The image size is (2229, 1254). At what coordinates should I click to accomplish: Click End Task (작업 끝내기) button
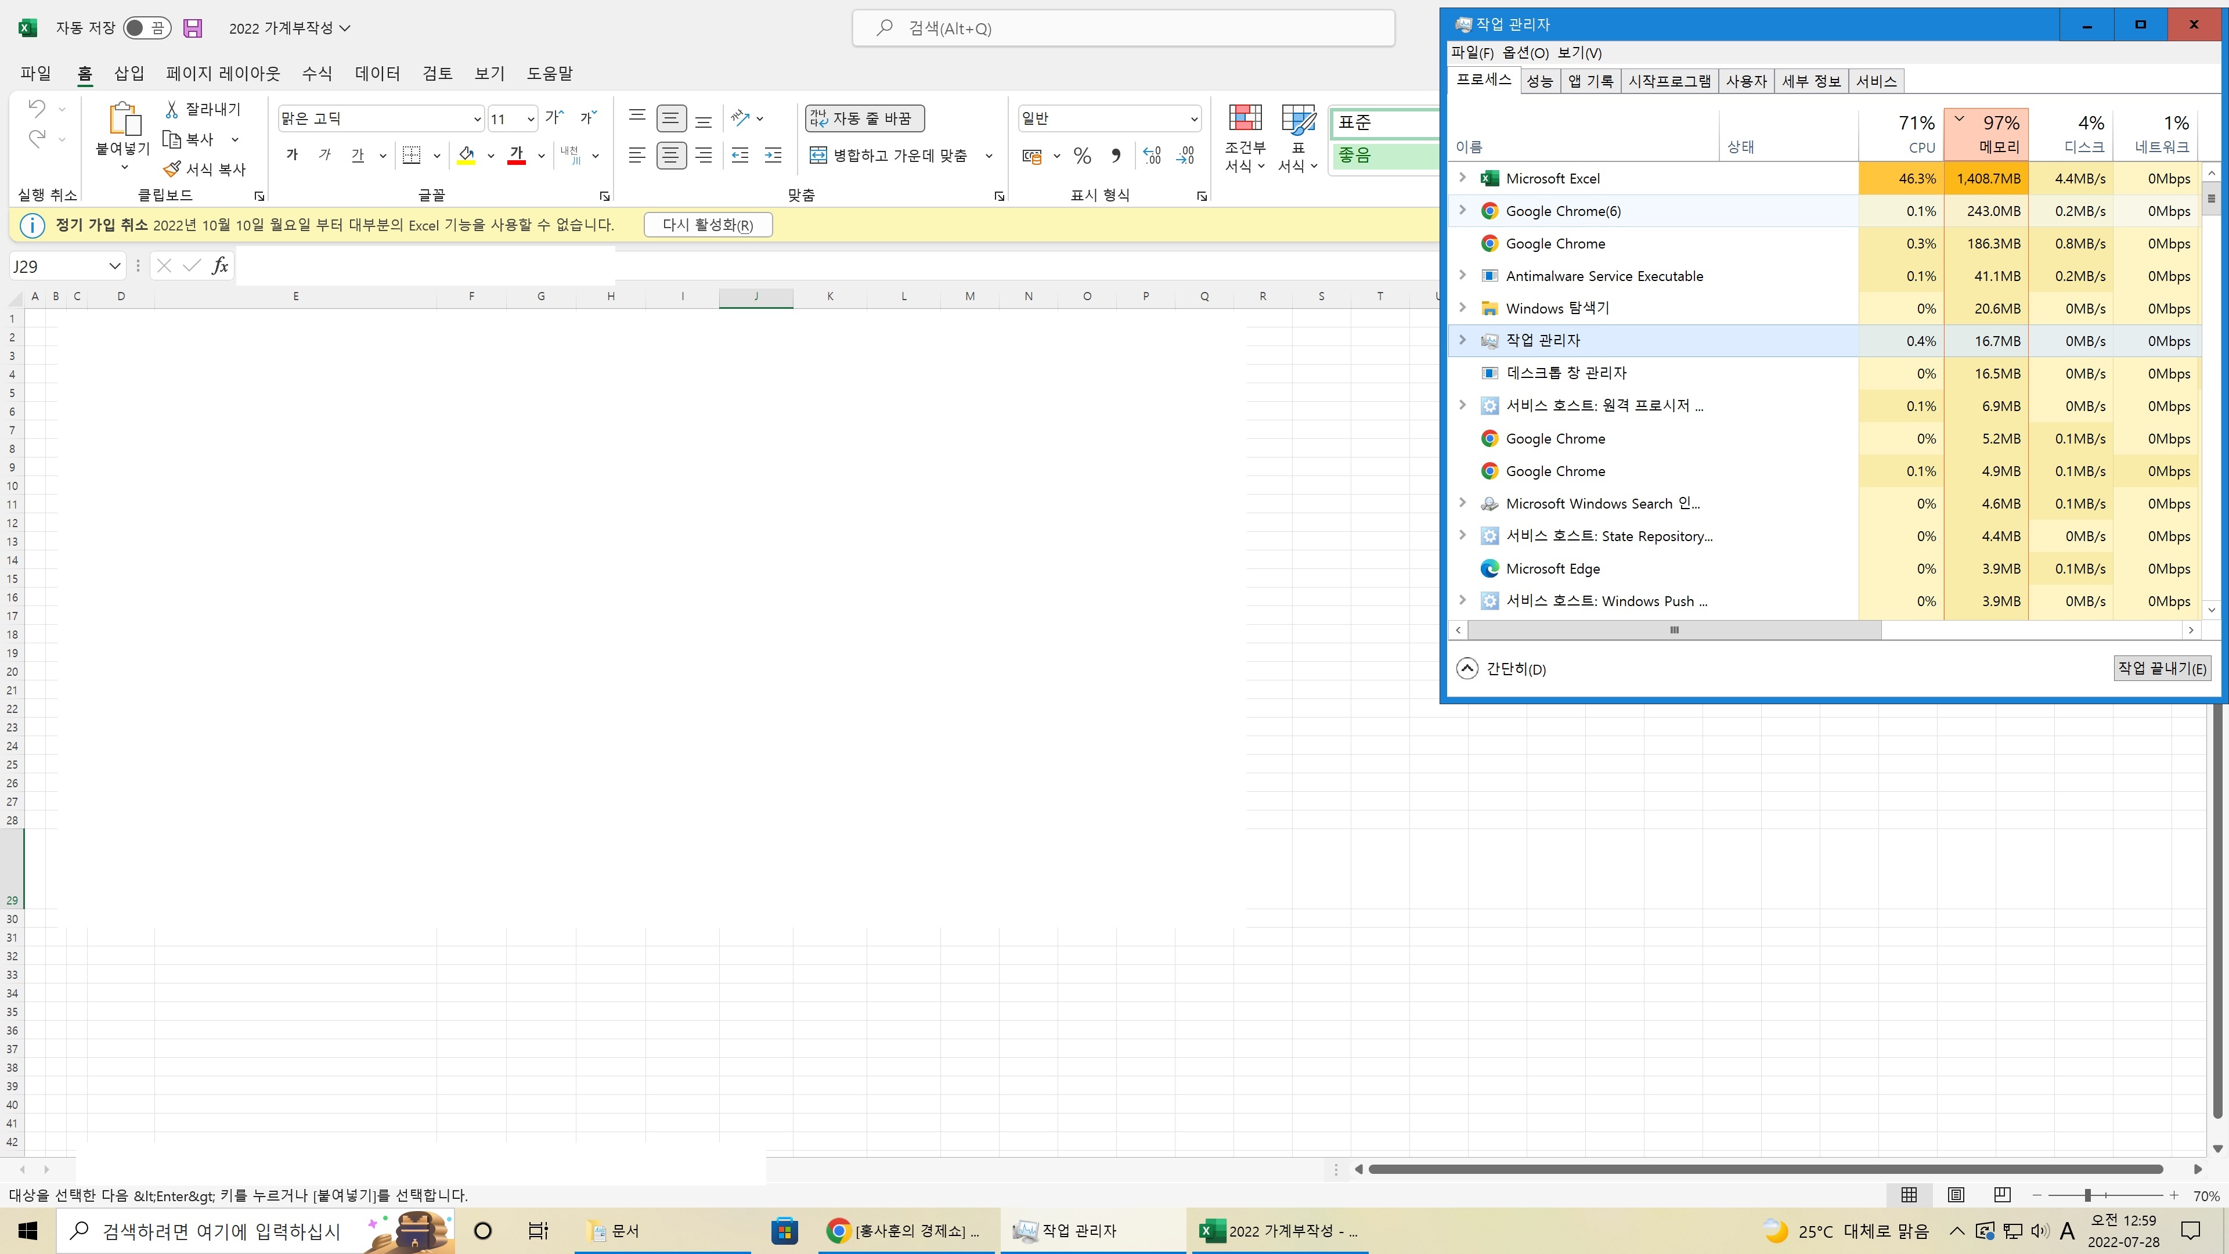tap(2162, 668)
